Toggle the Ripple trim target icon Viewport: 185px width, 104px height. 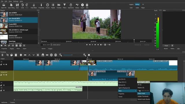(51, 55)
